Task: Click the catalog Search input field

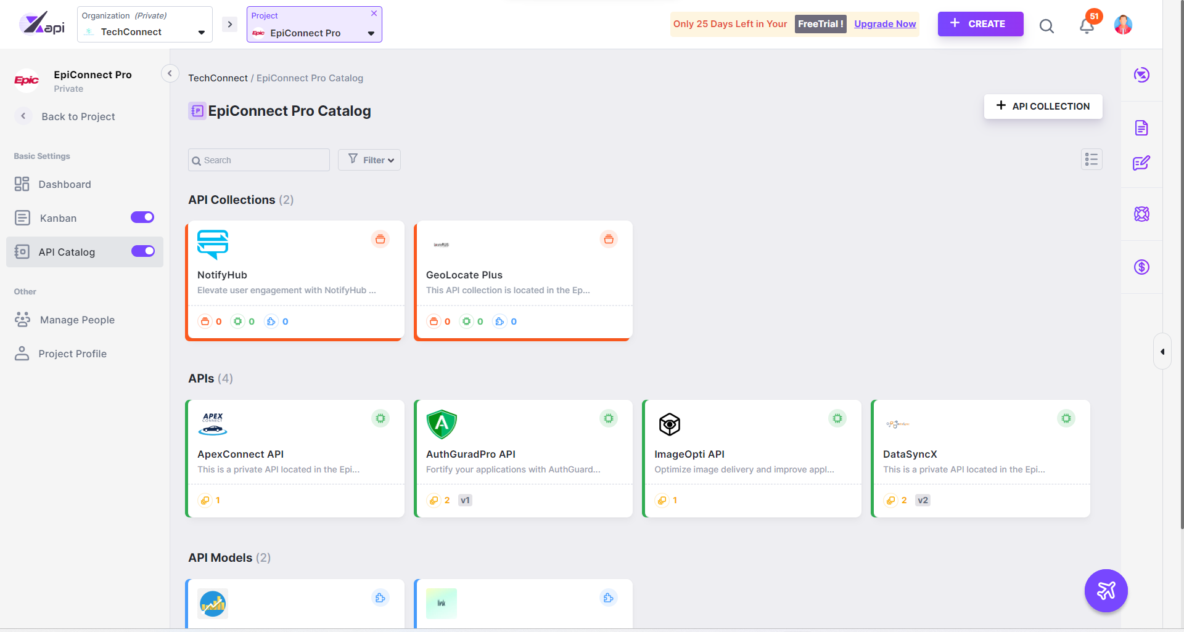Action: (259, 160)
